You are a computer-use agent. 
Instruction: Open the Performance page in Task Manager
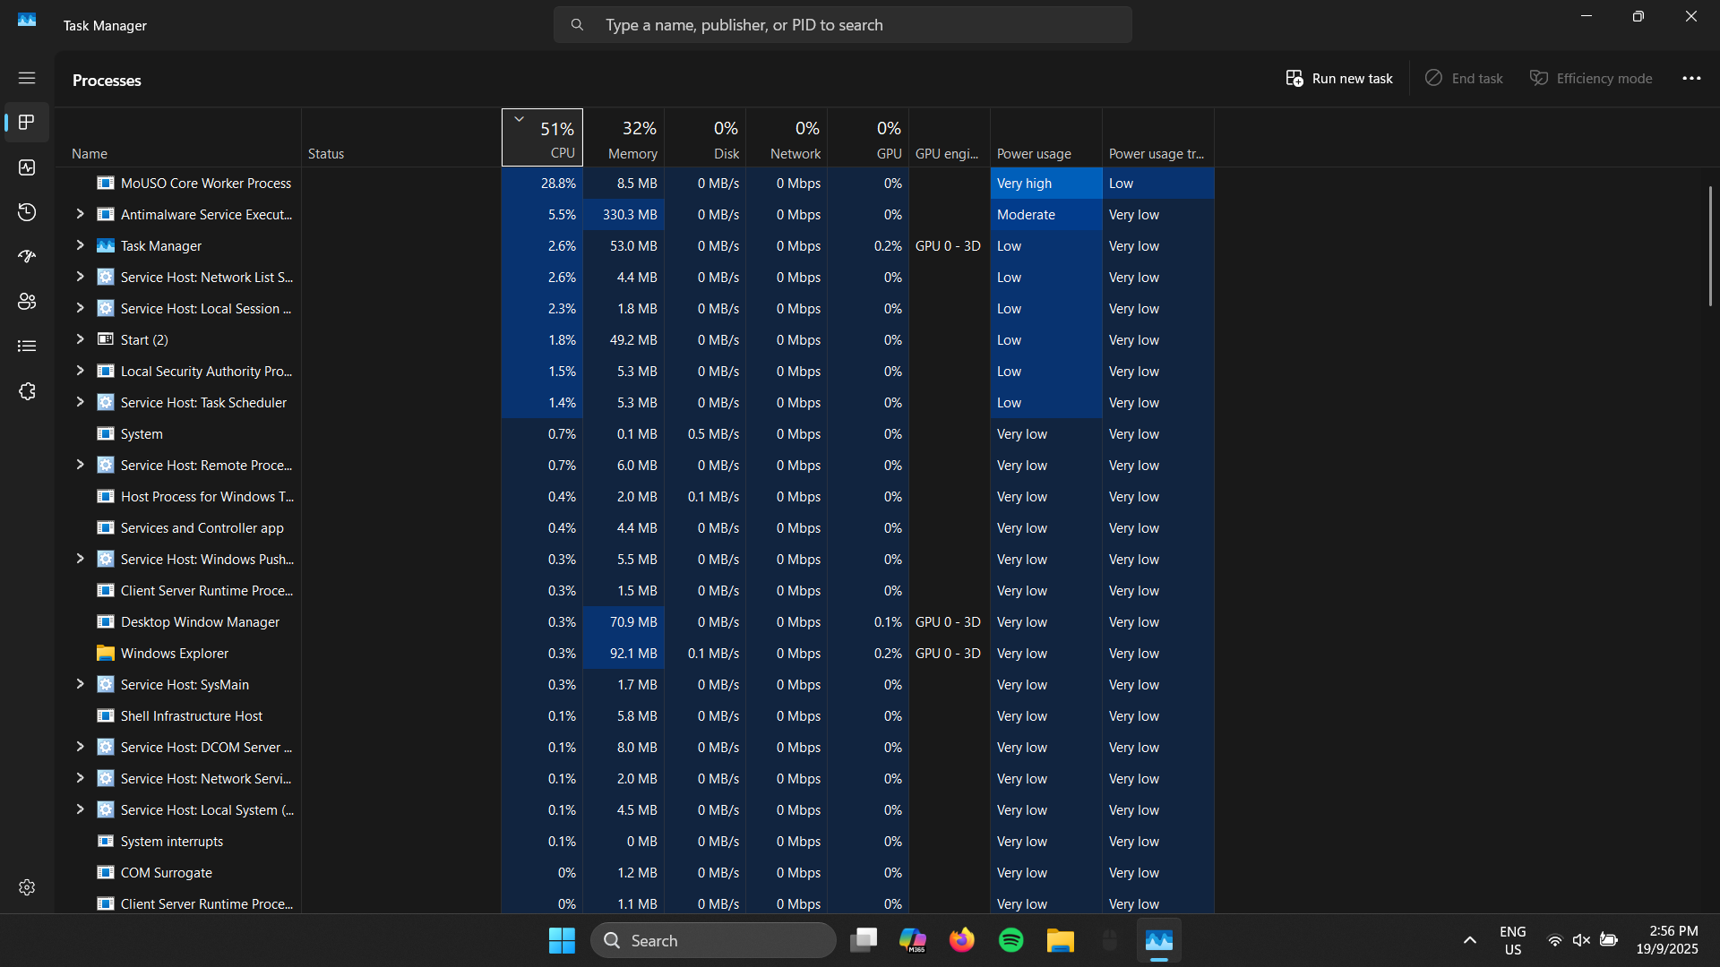27,167
